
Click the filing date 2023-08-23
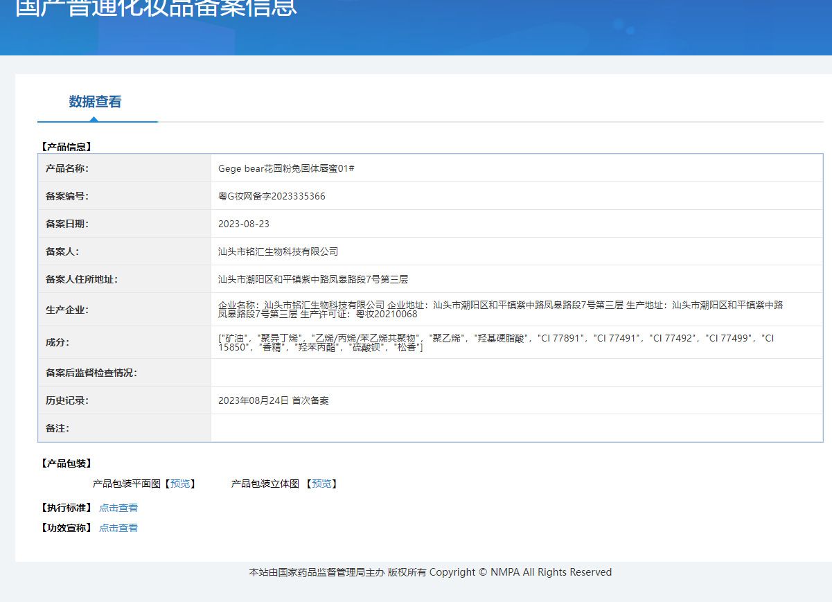[244, 224]
